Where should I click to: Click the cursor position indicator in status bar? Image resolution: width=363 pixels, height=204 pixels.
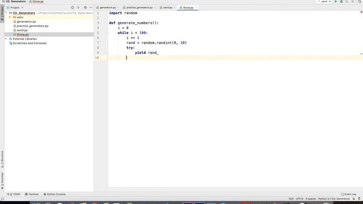pyautogui.click(x=291, y=199)
